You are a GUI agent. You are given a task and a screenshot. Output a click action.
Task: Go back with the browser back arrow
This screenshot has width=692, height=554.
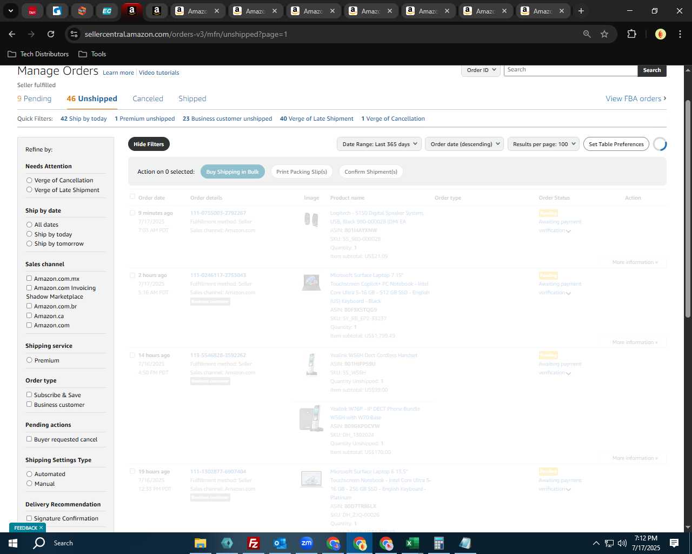[x=12, y=34]
